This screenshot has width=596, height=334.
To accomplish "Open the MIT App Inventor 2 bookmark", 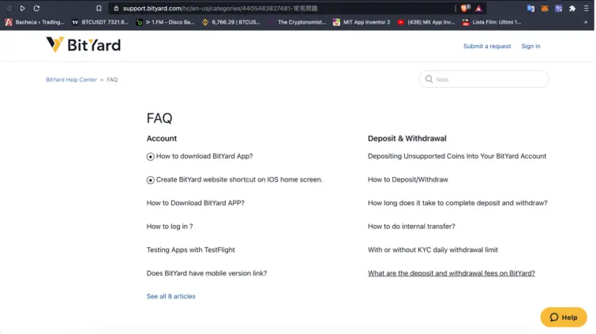I will (362, 22).
